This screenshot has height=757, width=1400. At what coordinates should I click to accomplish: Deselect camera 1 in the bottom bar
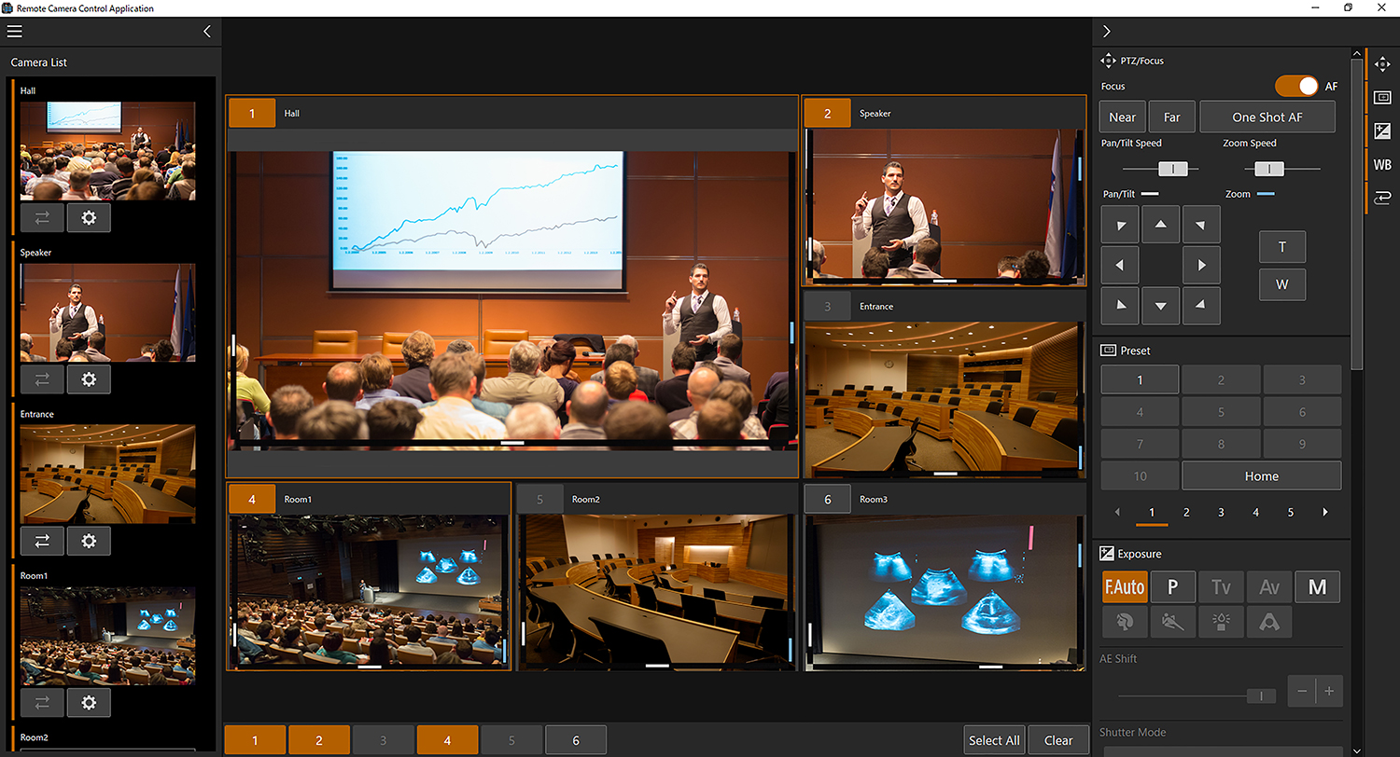pos(255,740)
